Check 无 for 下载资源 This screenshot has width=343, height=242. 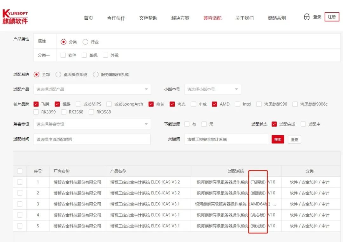204,124
